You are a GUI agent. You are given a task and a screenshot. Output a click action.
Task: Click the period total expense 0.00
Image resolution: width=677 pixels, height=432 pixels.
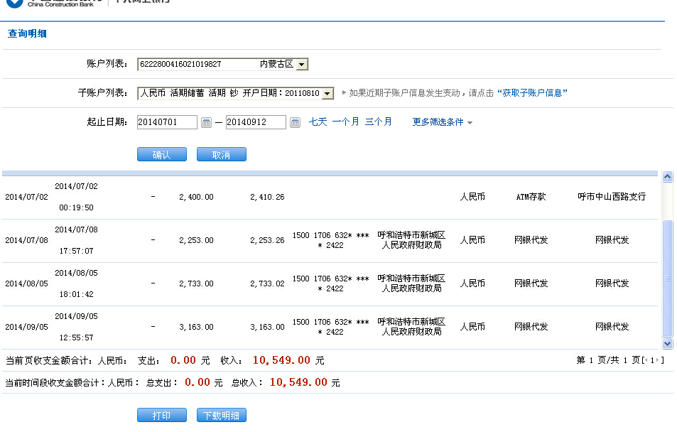197,382
